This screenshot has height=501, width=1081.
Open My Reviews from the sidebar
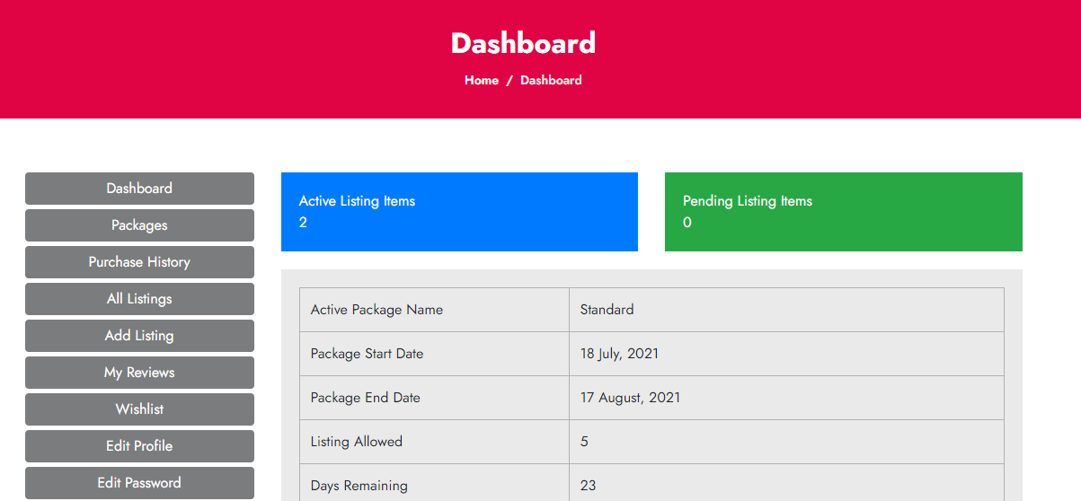click(x=139, y=373)
